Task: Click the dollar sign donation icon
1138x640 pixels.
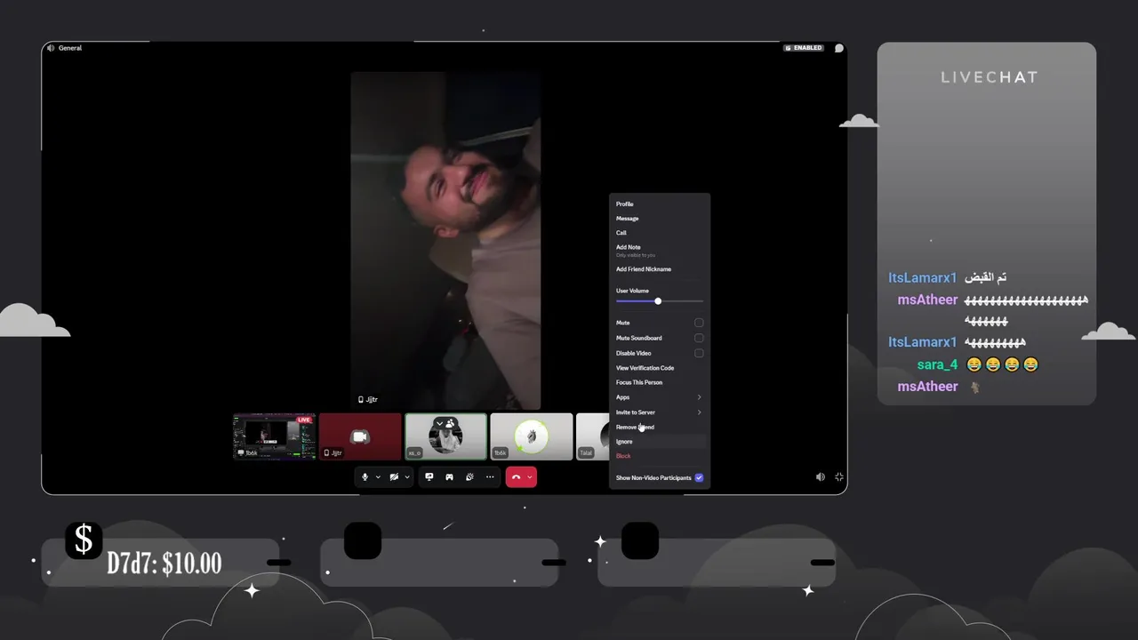Action: [x=84, y=540]
